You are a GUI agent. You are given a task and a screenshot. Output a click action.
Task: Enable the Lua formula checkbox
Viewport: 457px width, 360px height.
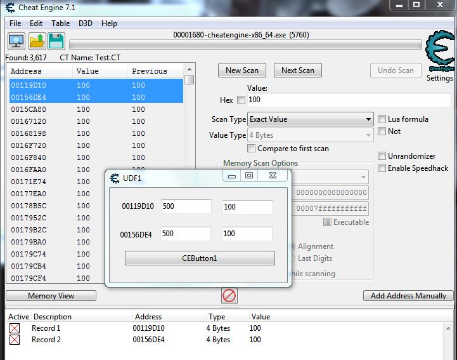(x=382, y=119)
